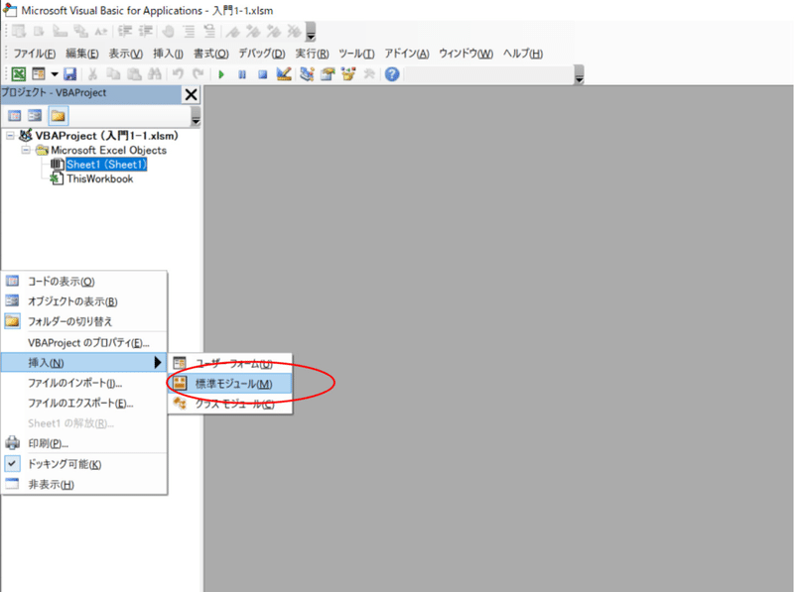
Task: Open the 表示(V) menu
Action: [x=126, y=54]
